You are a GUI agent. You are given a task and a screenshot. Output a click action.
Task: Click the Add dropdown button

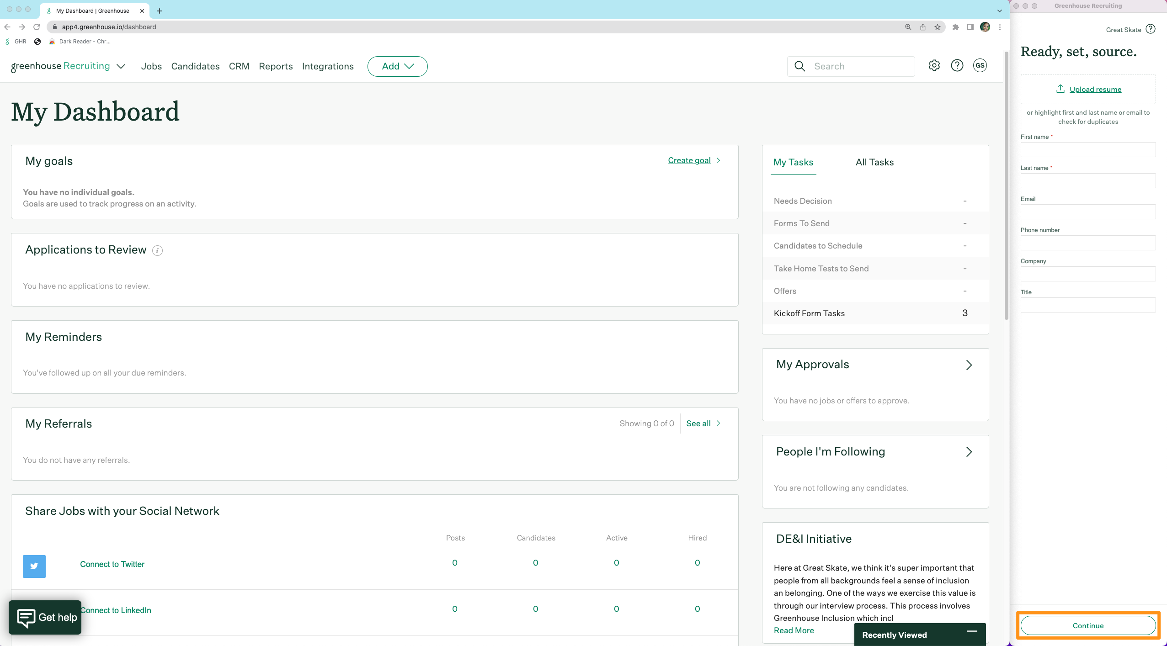pyautogui.click(x=397, y=65)
